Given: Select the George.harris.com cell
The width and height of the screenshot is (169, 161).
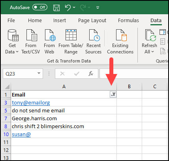Looking at the screenshot, I should [64, 118].
